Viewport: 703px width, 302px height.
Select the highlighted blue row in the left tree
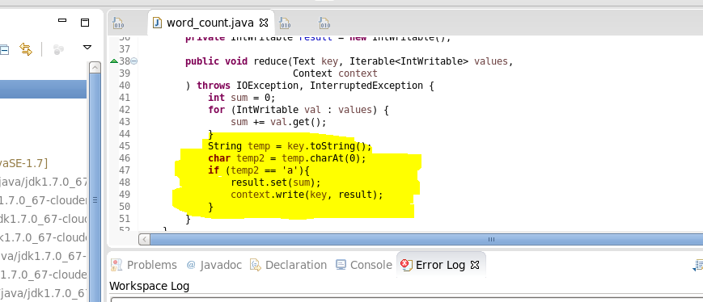tap(43, 89)
